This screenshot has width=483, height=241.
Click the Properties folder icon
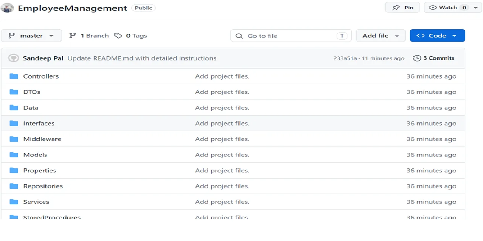14,171
